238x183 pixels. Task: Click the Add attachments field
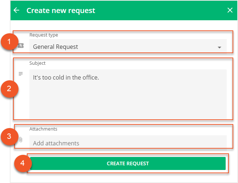pyautogui.click(x=128, y=143)
